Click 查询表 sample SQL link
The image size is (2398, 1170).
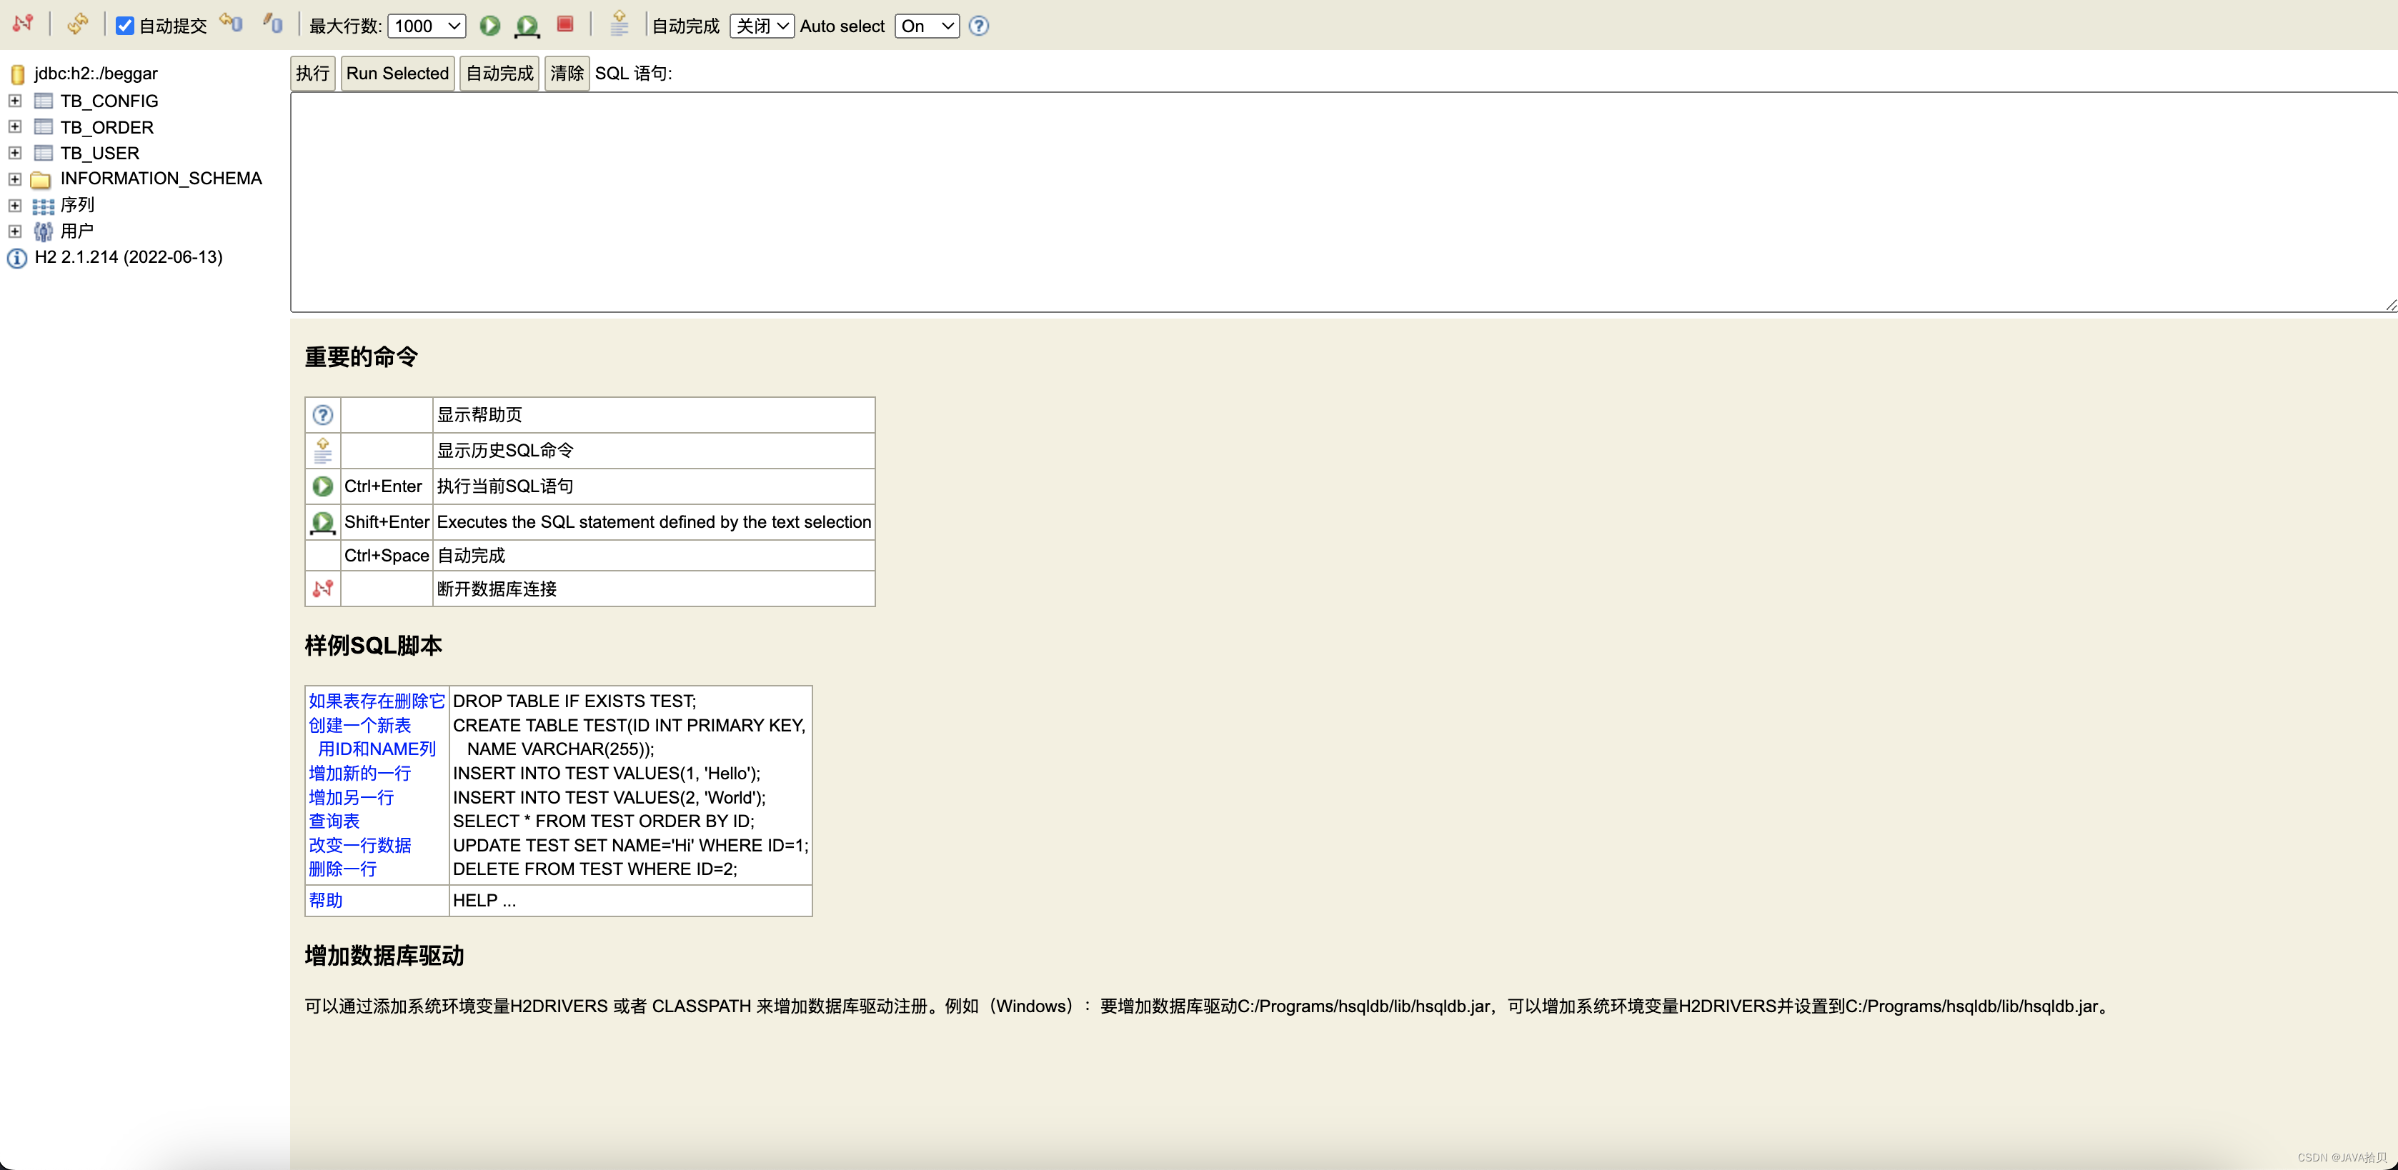point(334,821)
